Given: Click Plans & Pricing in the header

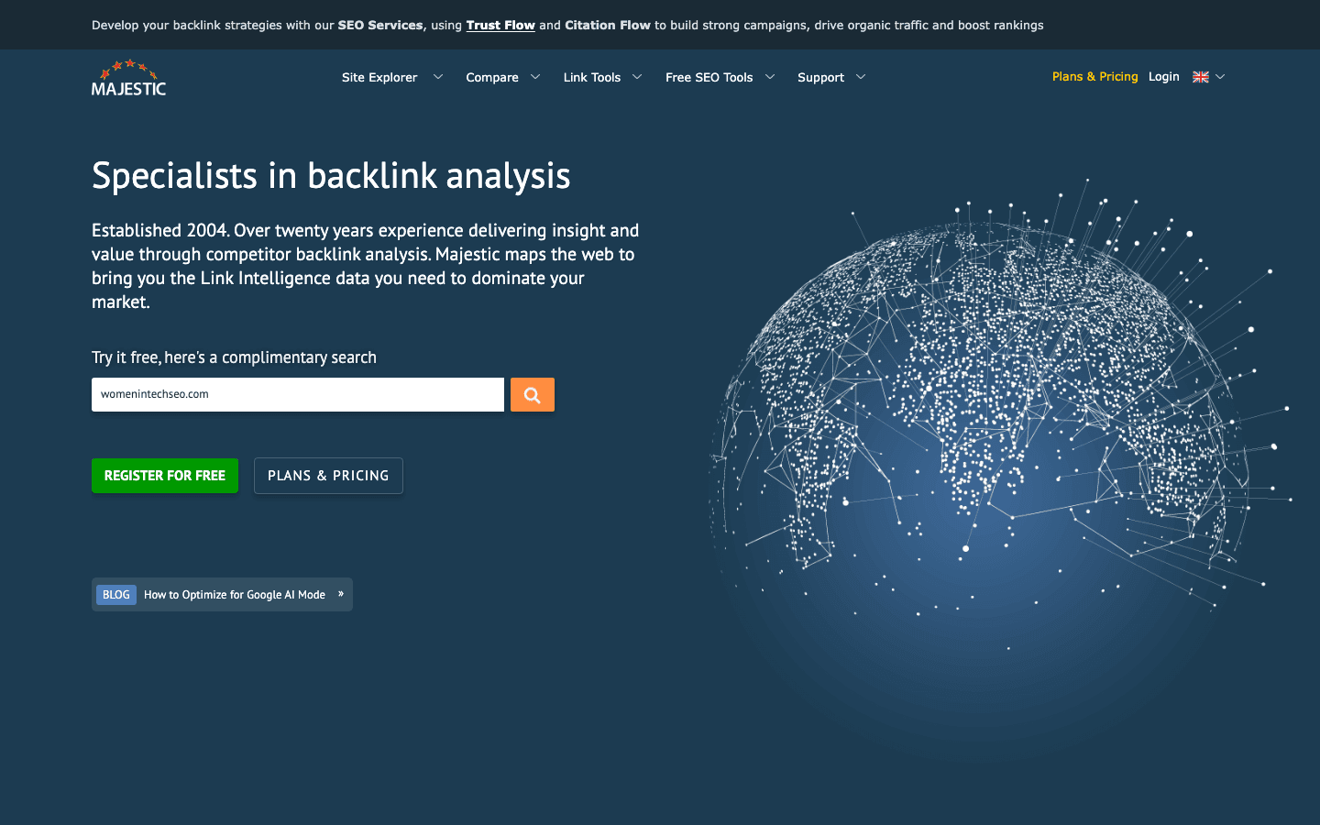Looking at the screenshot, I should pos(1094,77).
